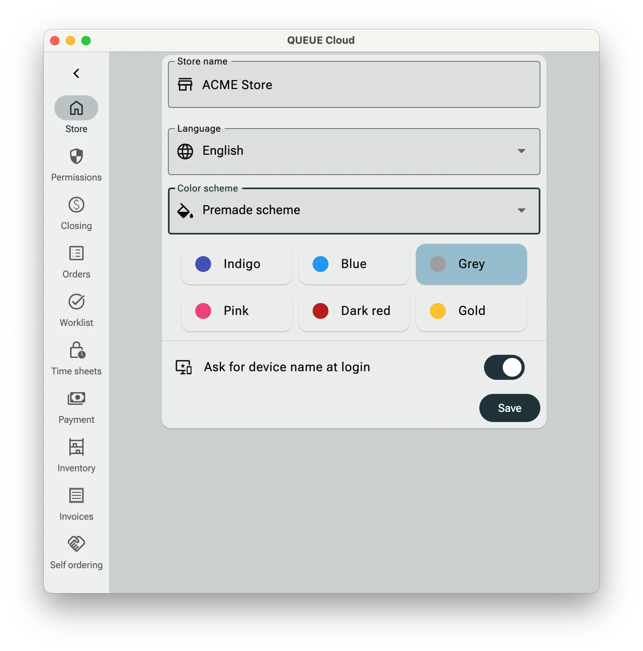
Task: Select the Payment cash icon
Action: [76, 399]
